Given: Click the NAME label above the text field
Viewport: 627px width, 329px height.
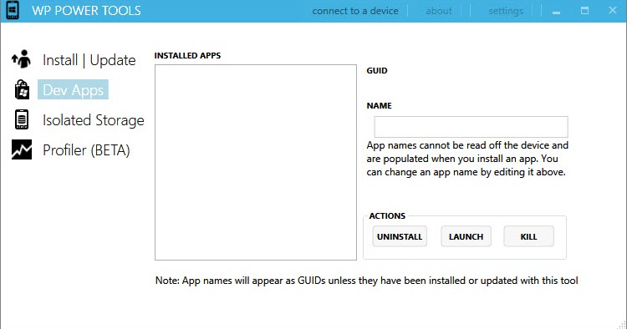Looking at the screenshot, I should [x=379, y=106].
